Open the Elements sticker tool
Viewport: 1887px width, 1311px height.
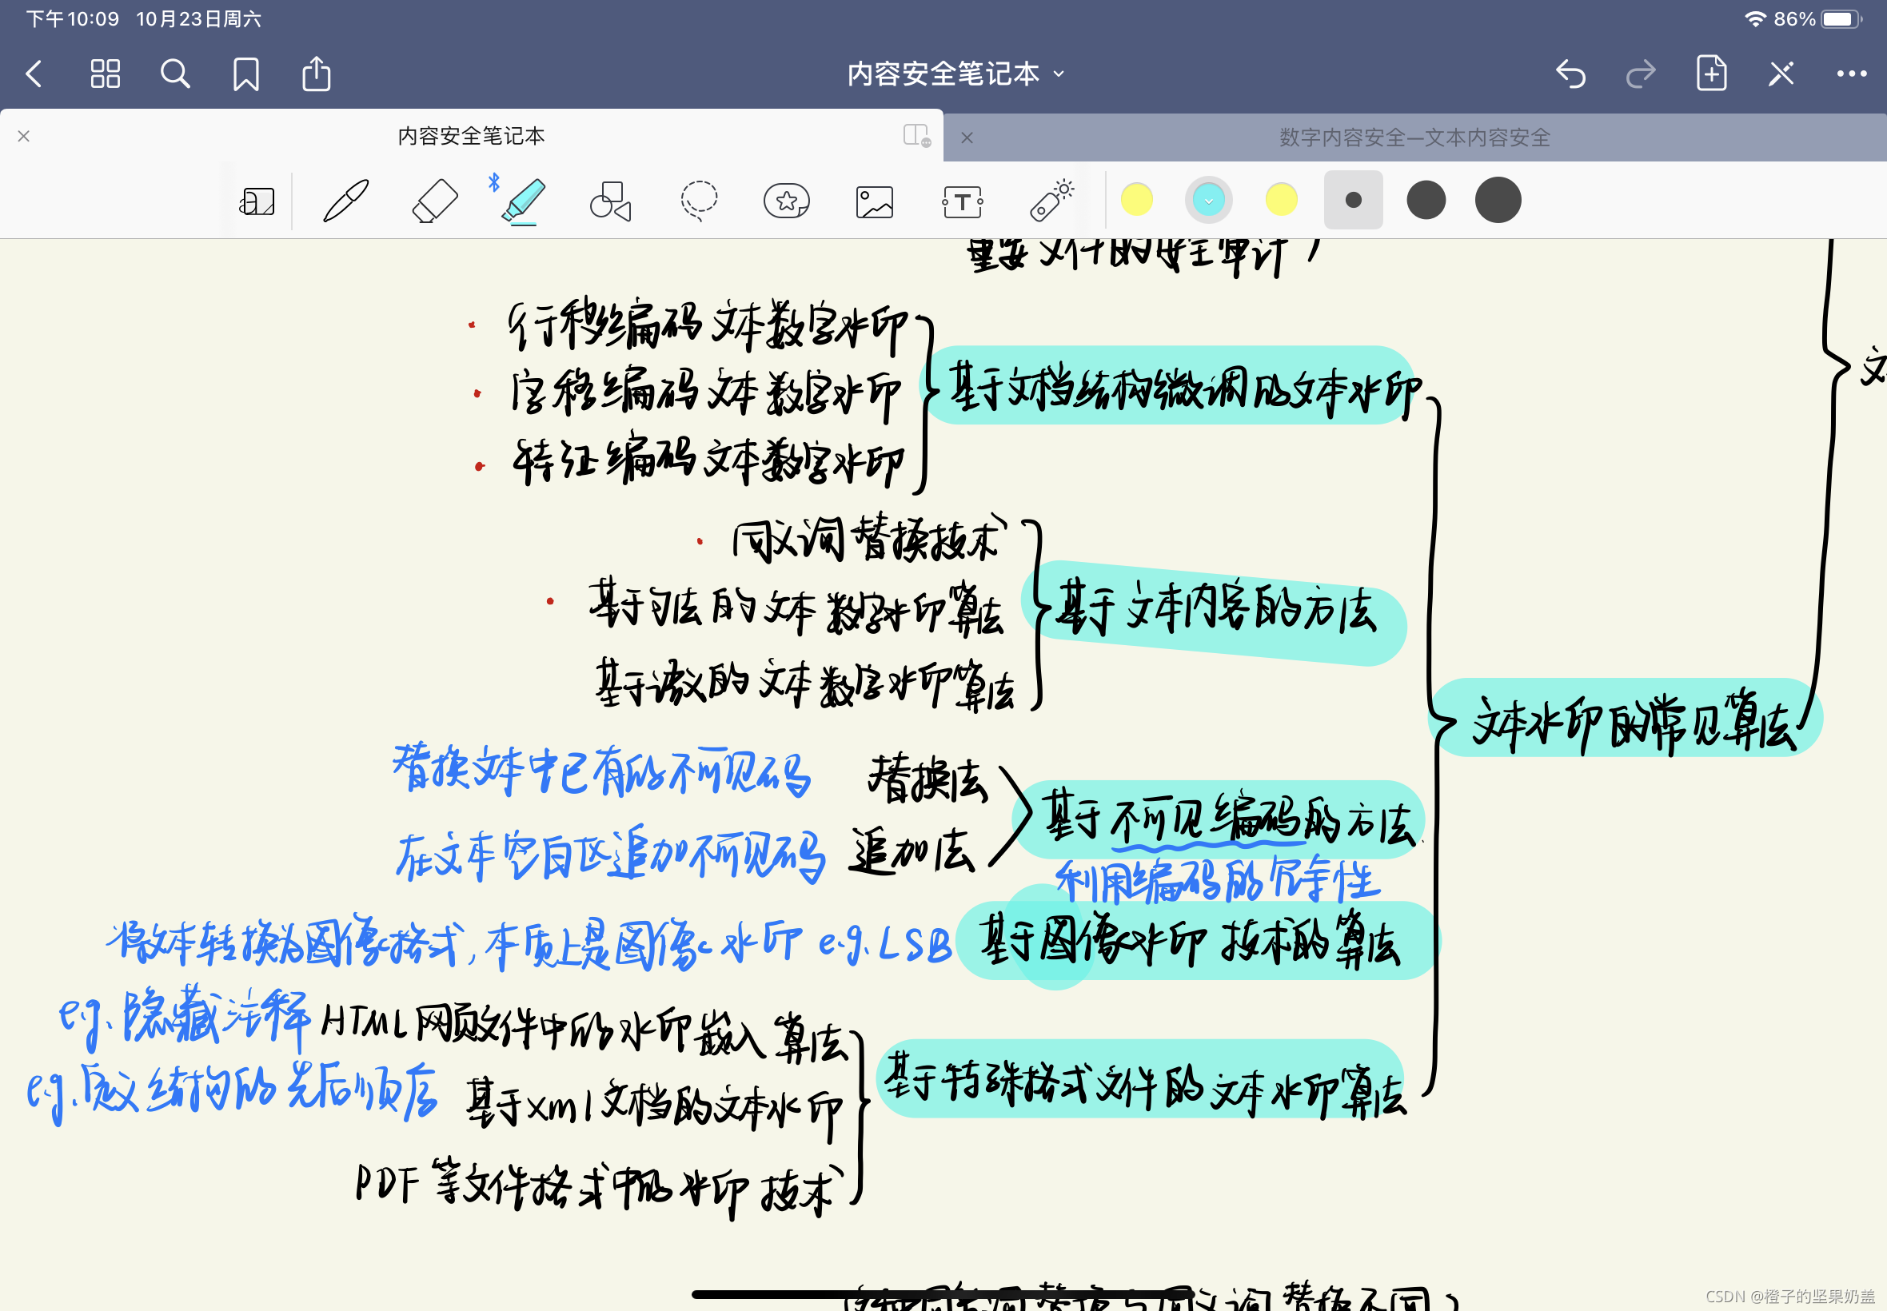click(786, 201)
